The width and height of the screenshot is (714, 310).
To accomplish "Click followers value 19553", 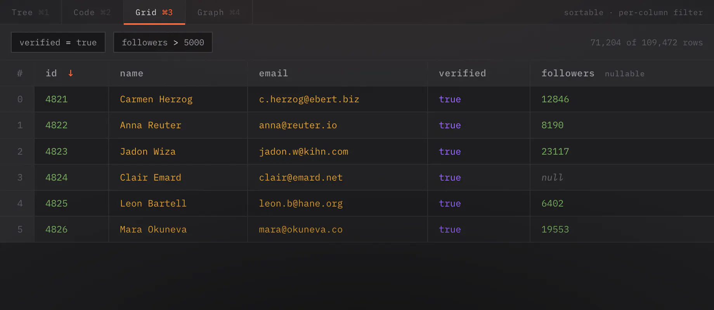I will (x=555, y=229).
